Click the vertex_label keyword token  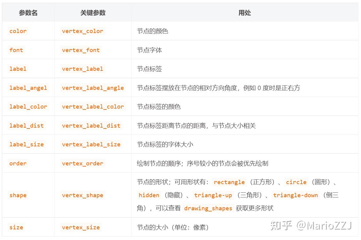82,69
